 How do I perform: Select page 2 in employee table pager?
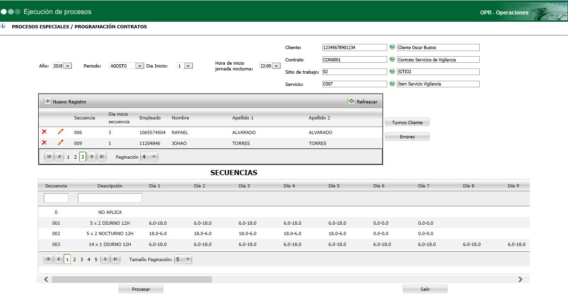75,157
